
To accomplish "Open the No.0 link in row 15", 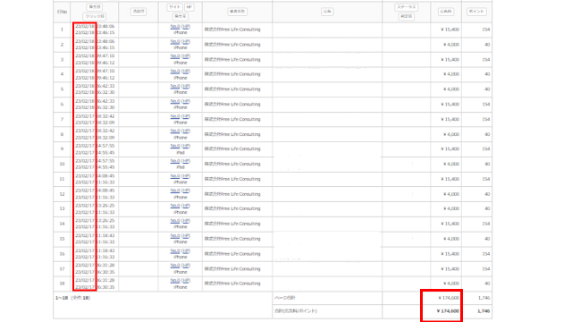I will click(x=175, y=236).
